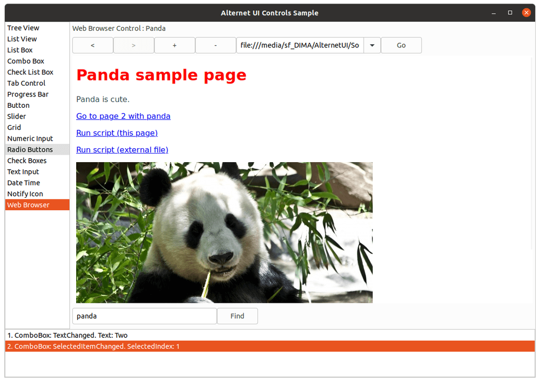Click the Forward navigation arrow button
Screen dimensions: 540x382
click(133, 45)
